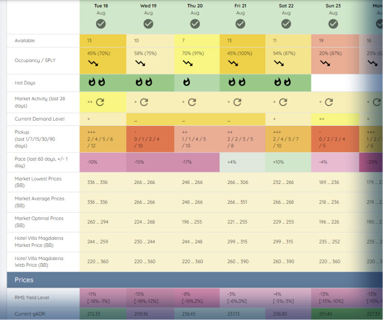Toggle the checkmark under Sun 23 Aug

[x=333, y=24]
